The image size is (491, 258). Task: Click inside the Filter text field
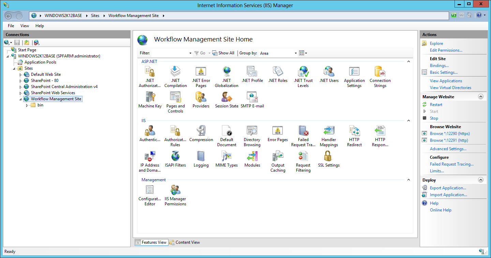point(171,53)
